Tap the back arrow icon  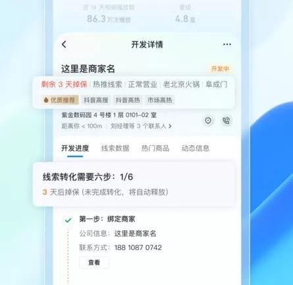pyautogui.click(x=64, y=45)
